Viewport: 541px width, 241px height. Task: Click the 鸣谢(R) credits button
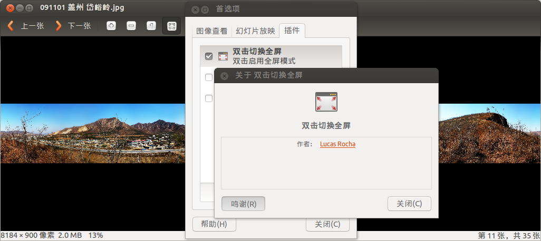[243, 204]
